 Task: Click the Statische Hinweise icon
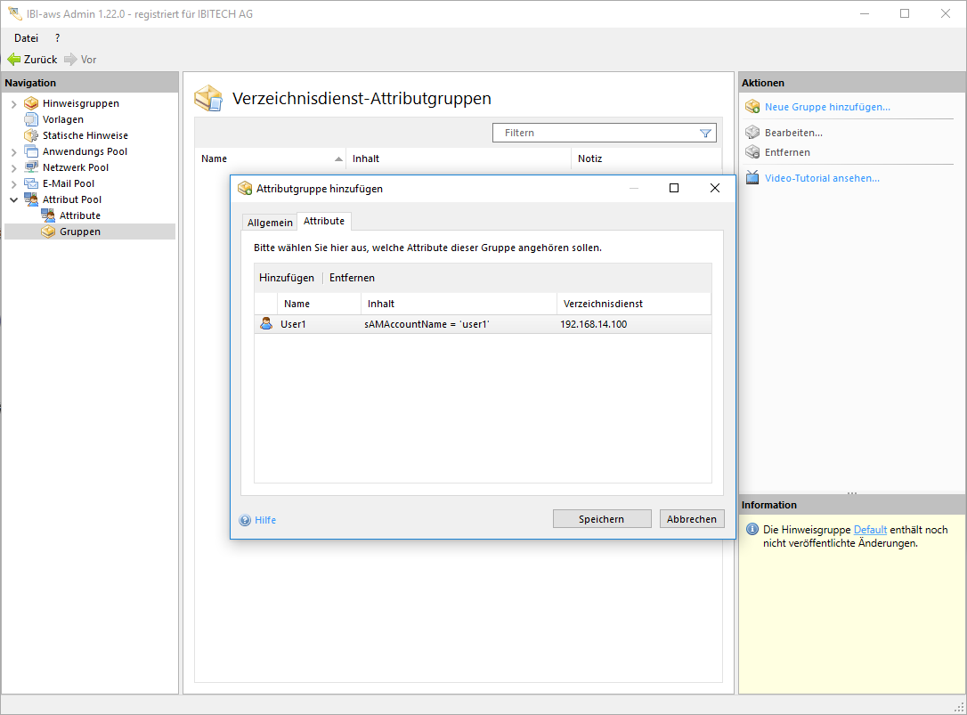click(x=31, y=135)
